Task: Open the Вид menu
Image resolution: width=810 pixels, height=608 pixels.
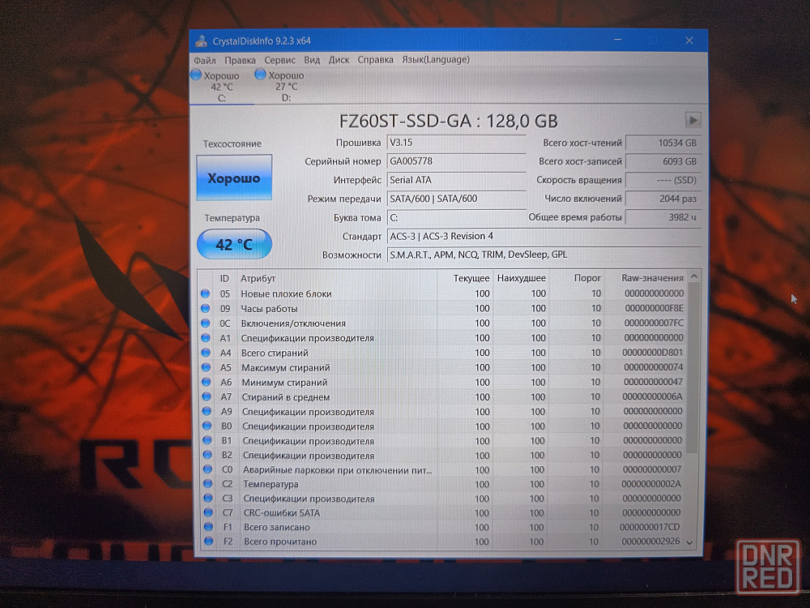Action: (312, 60)
